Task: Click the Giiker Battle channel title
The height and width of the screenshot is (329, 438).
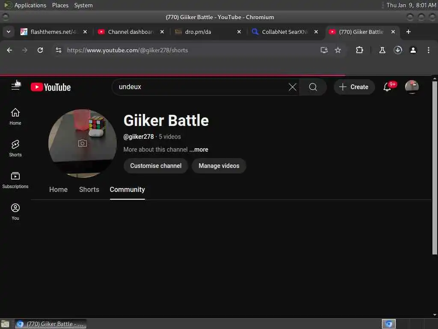Action: tap(166, 120)
